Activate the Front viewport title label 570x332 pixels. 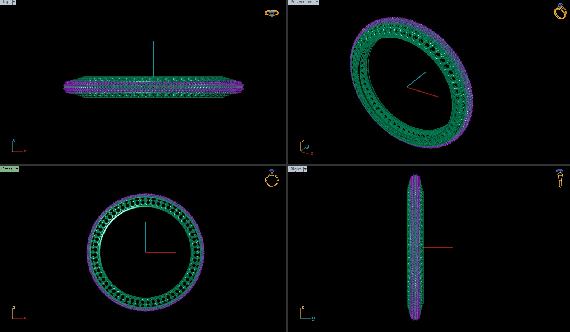tap(7, 169)
